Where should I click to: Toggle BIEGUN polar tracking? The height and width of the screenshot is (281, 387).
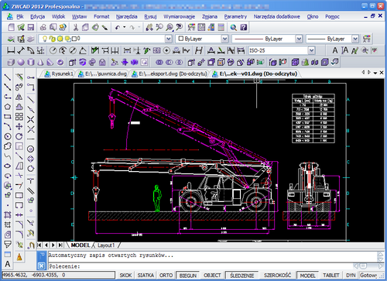(188, 276)
